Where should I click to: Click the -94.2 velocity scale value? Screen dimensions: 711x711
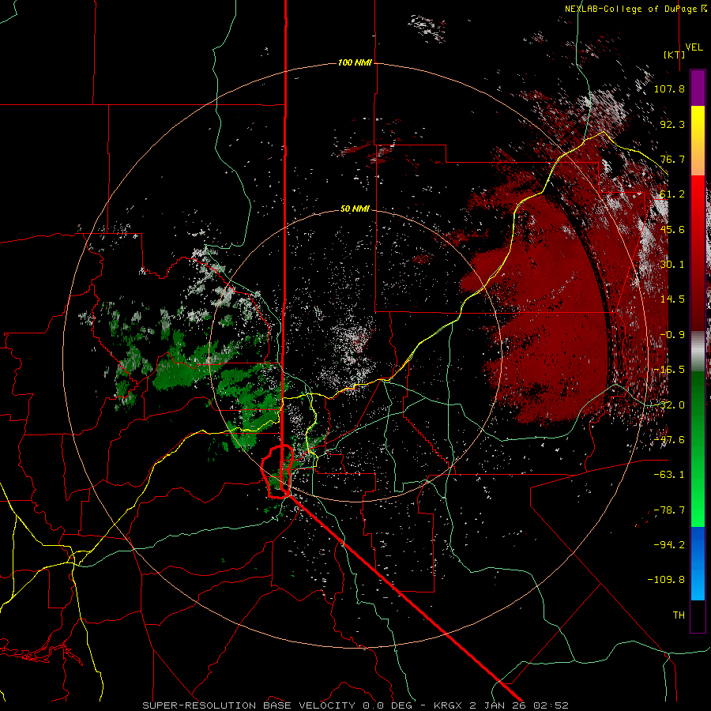click(x=669, y=544)
